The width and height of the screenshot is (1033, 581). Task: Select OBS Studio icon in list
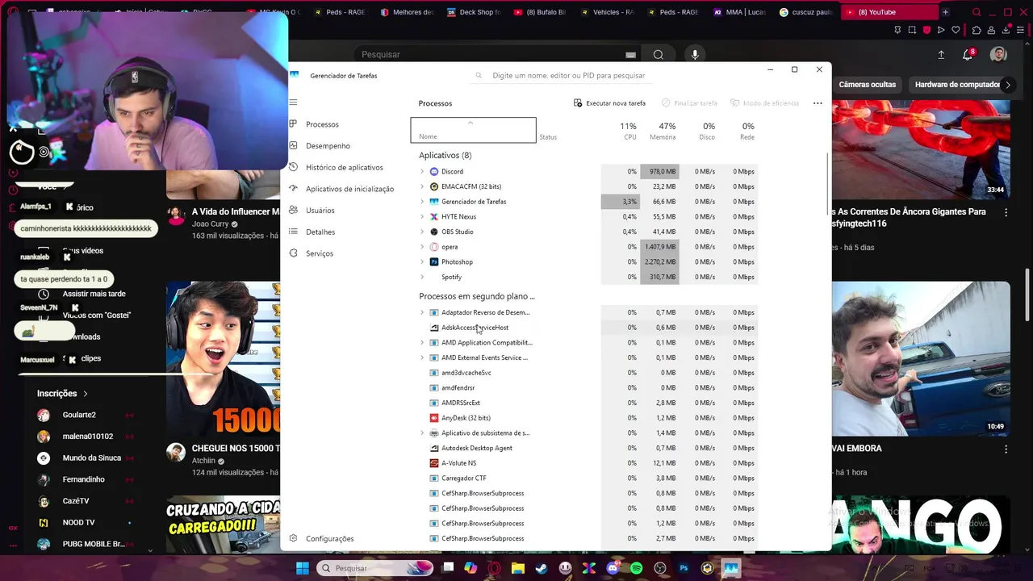[x=434, y=232]
